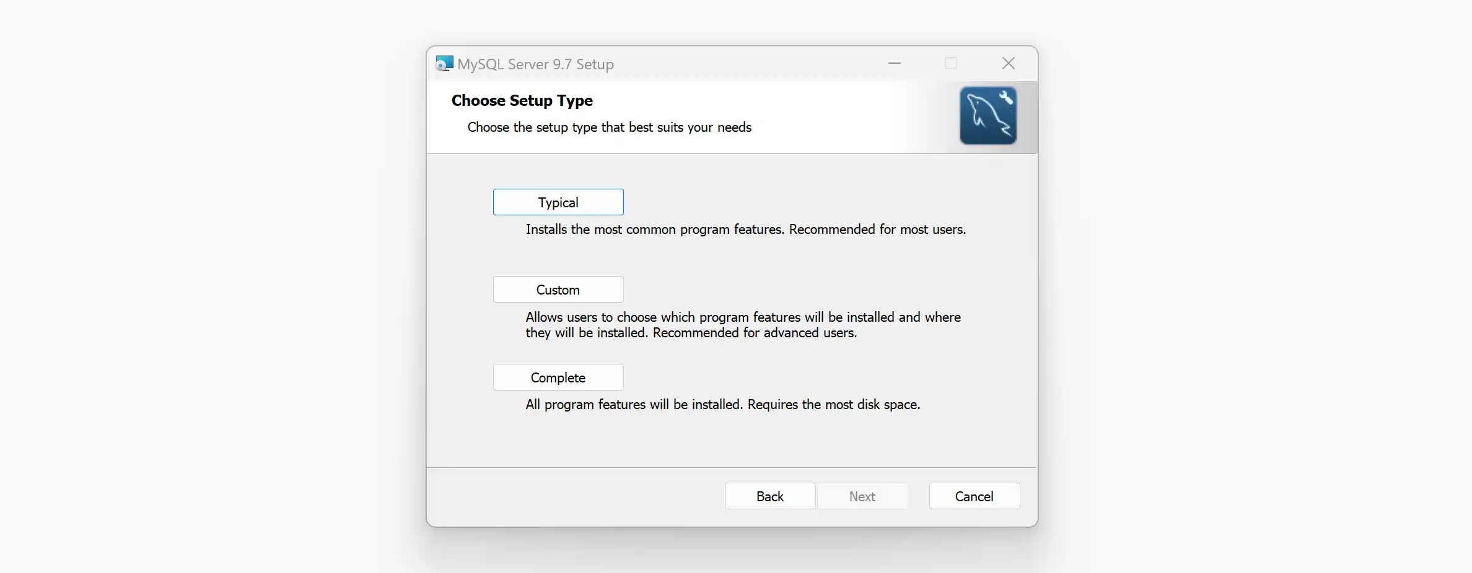Select the Custom setup type

(x=558, y=290)
